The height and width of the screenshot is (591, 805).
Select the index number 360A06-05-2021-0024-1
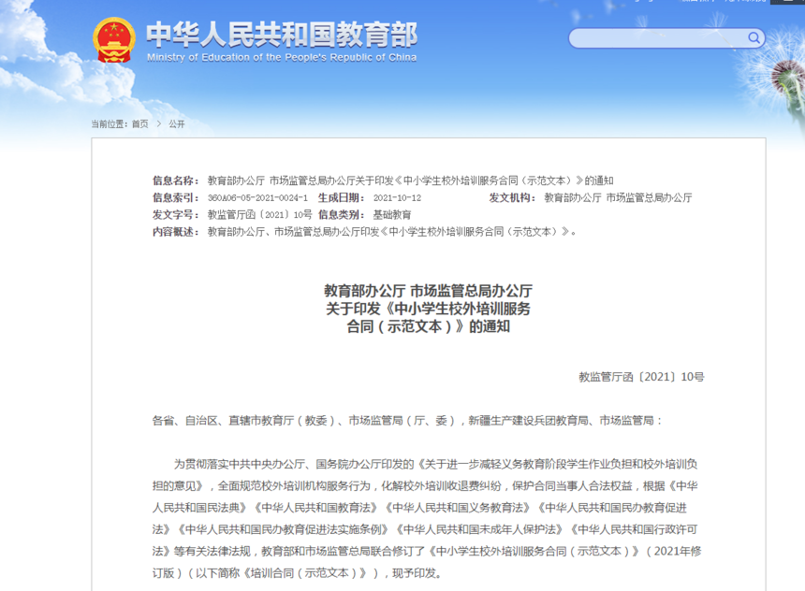(257, 198)
